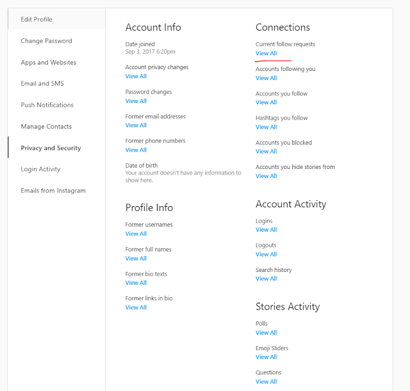Select Manage Contacts in sidebar
This screenshot has height=391, width=410.
click(46, 126)
